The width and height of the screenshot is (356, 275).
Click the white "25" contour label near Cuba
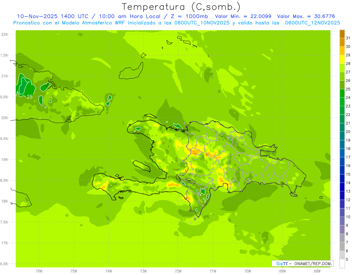29,97
